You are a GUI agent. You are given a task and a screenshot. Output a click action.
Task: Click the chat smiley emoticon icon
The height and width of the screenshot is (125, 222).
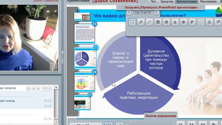(39, 89)
